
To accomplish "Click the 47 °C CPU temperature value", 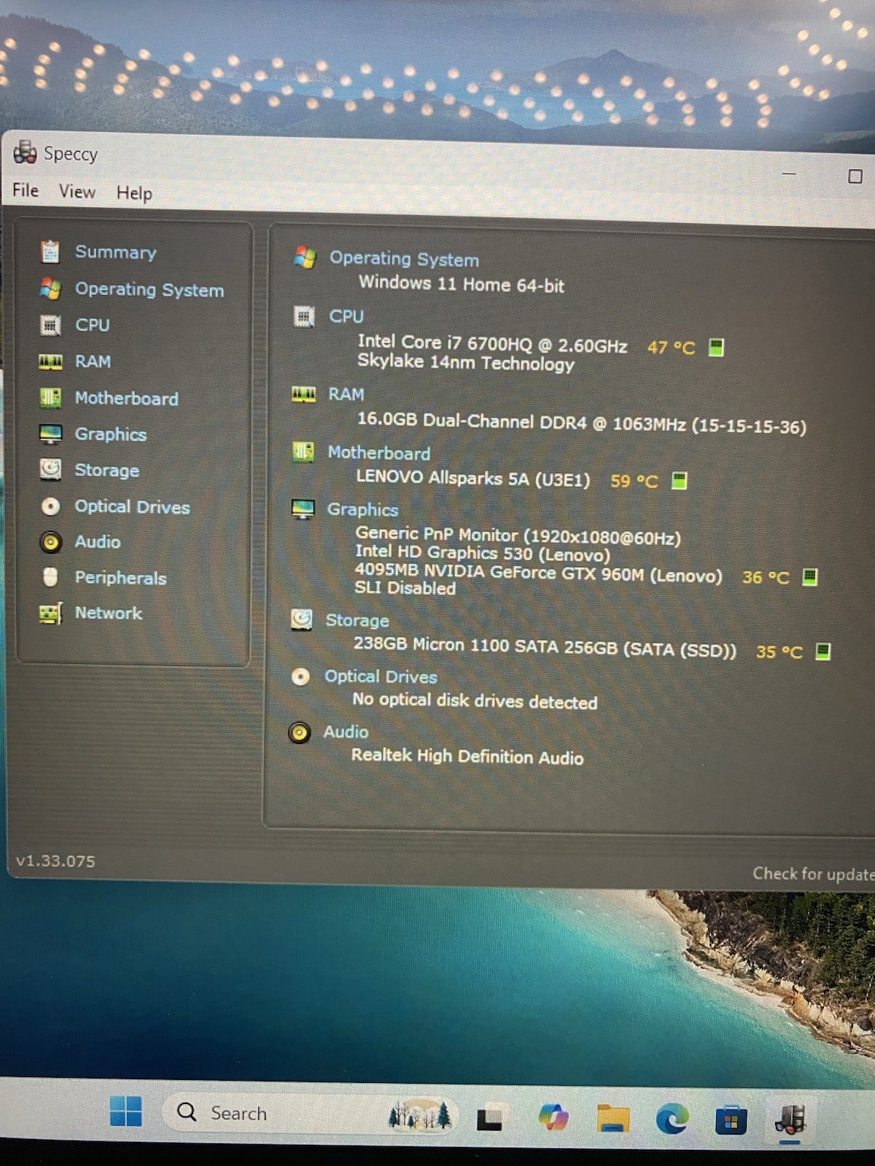I will click(x=671, y=348).
